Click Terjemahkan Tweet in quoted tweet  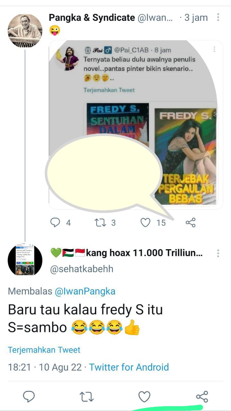pyautogui.click(x=109, y=90)
